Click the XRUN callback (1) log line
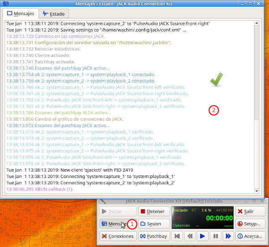 pyautogui.click(x=40, y=189)
